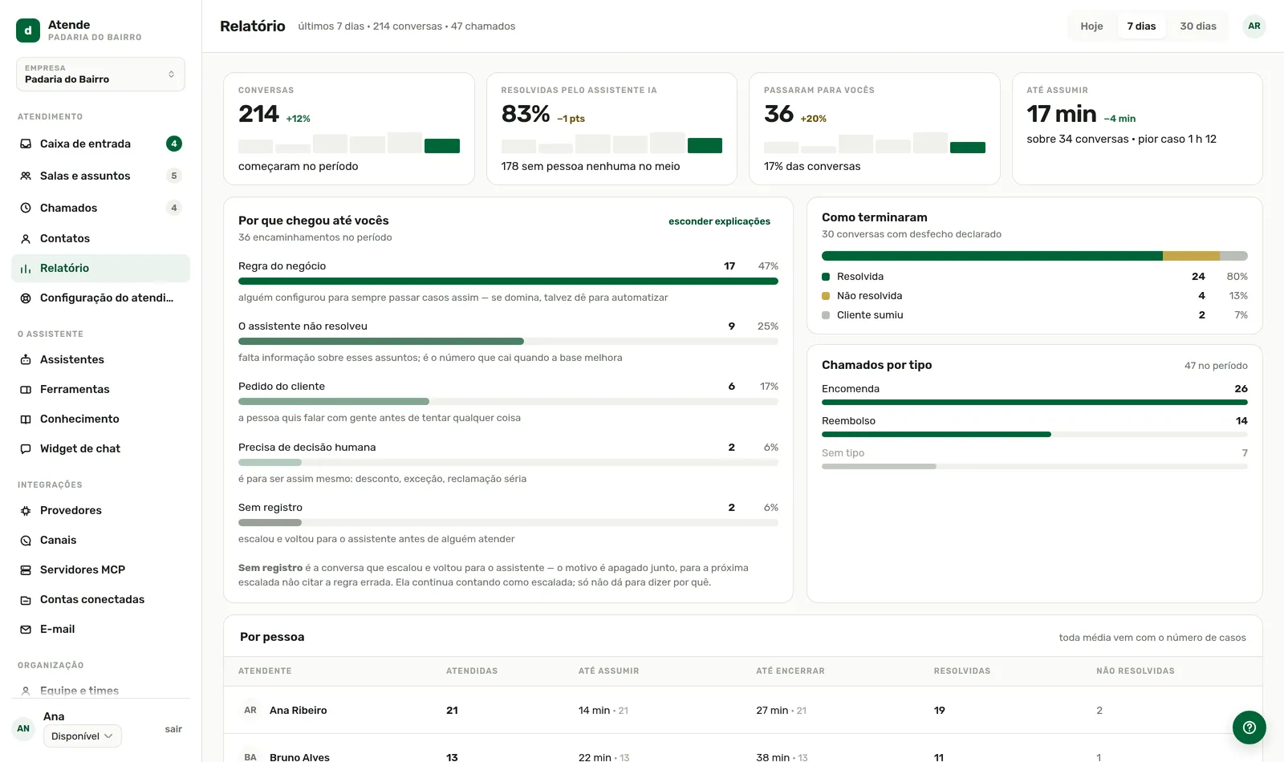Click the Pedido do cliente row label
This screenshot has height=762, width=1284.
click(282, 387)
